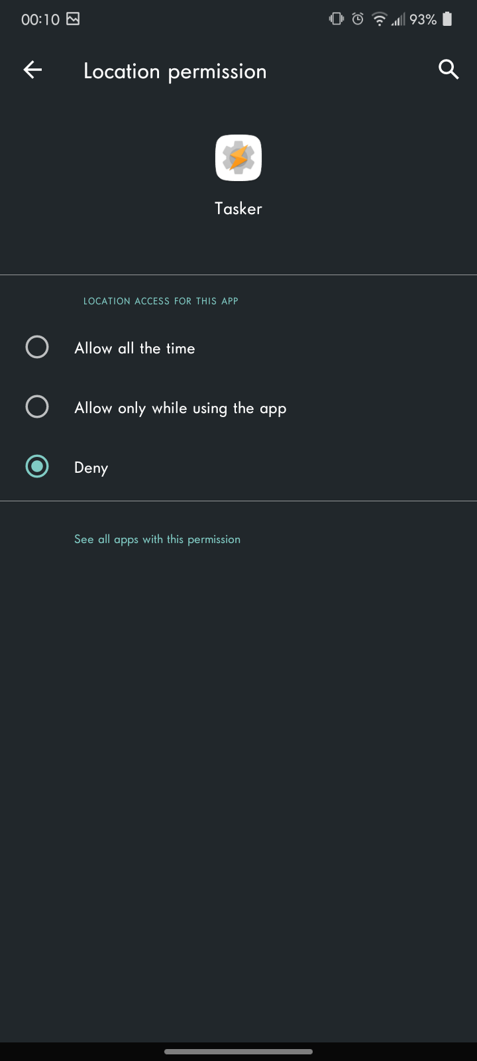477x1061 pixels.
Task: Tap the bottom home gesture bar
Action: 238,1051
